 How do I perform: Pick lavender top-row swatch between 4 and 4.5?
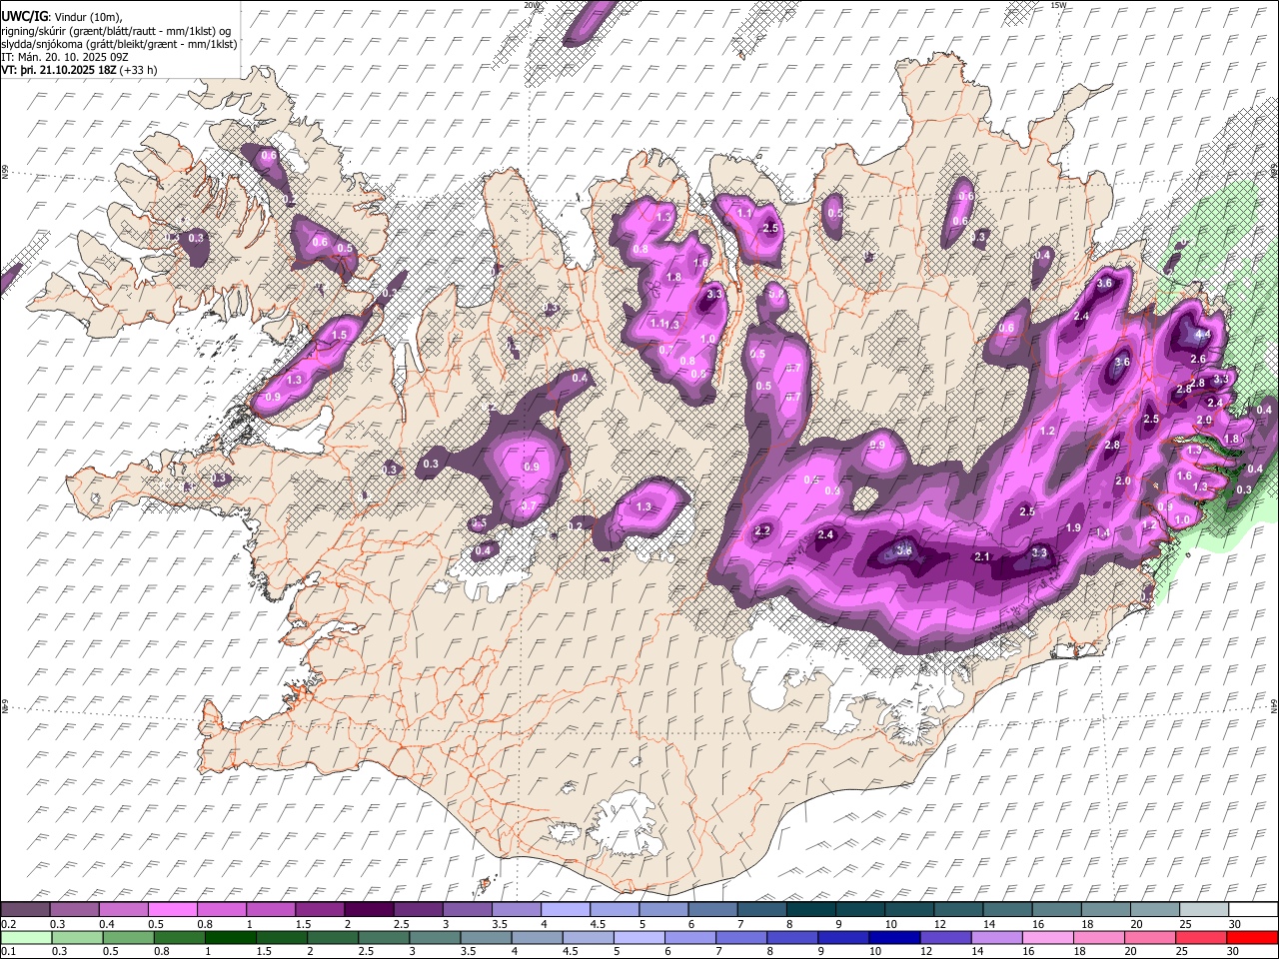[x=565, y=909]
